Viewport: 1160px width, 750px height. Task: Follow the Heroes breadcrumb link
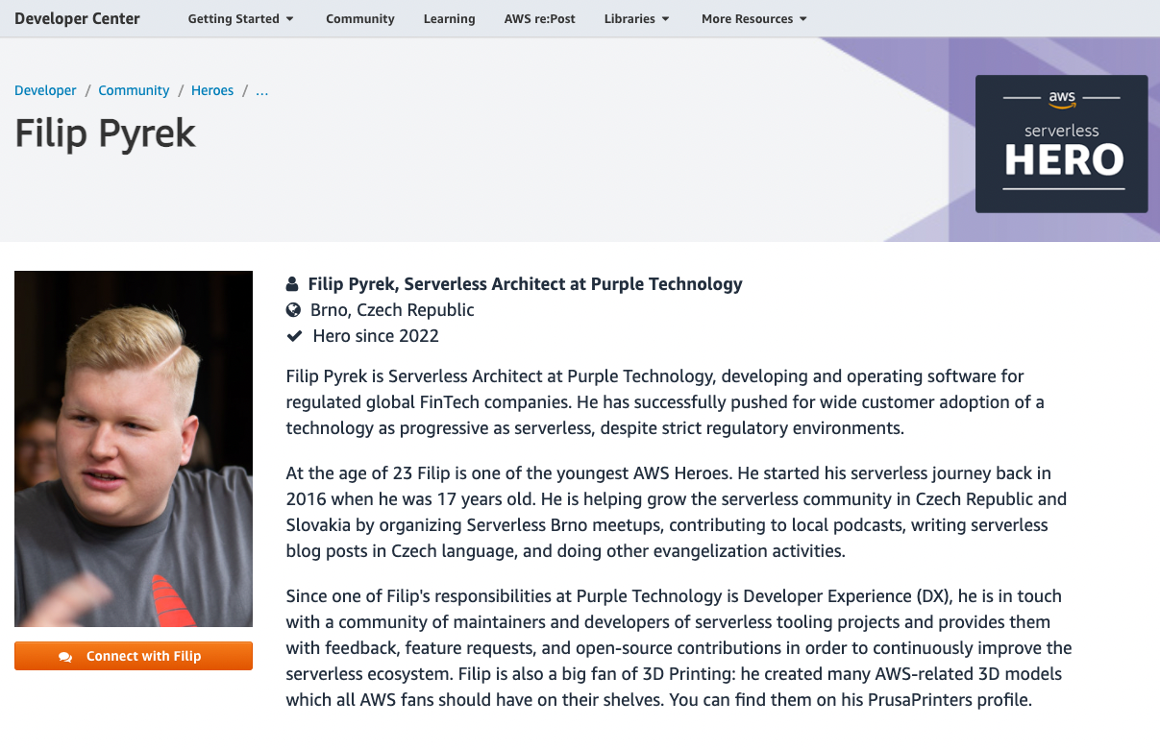tap(212, 90)
